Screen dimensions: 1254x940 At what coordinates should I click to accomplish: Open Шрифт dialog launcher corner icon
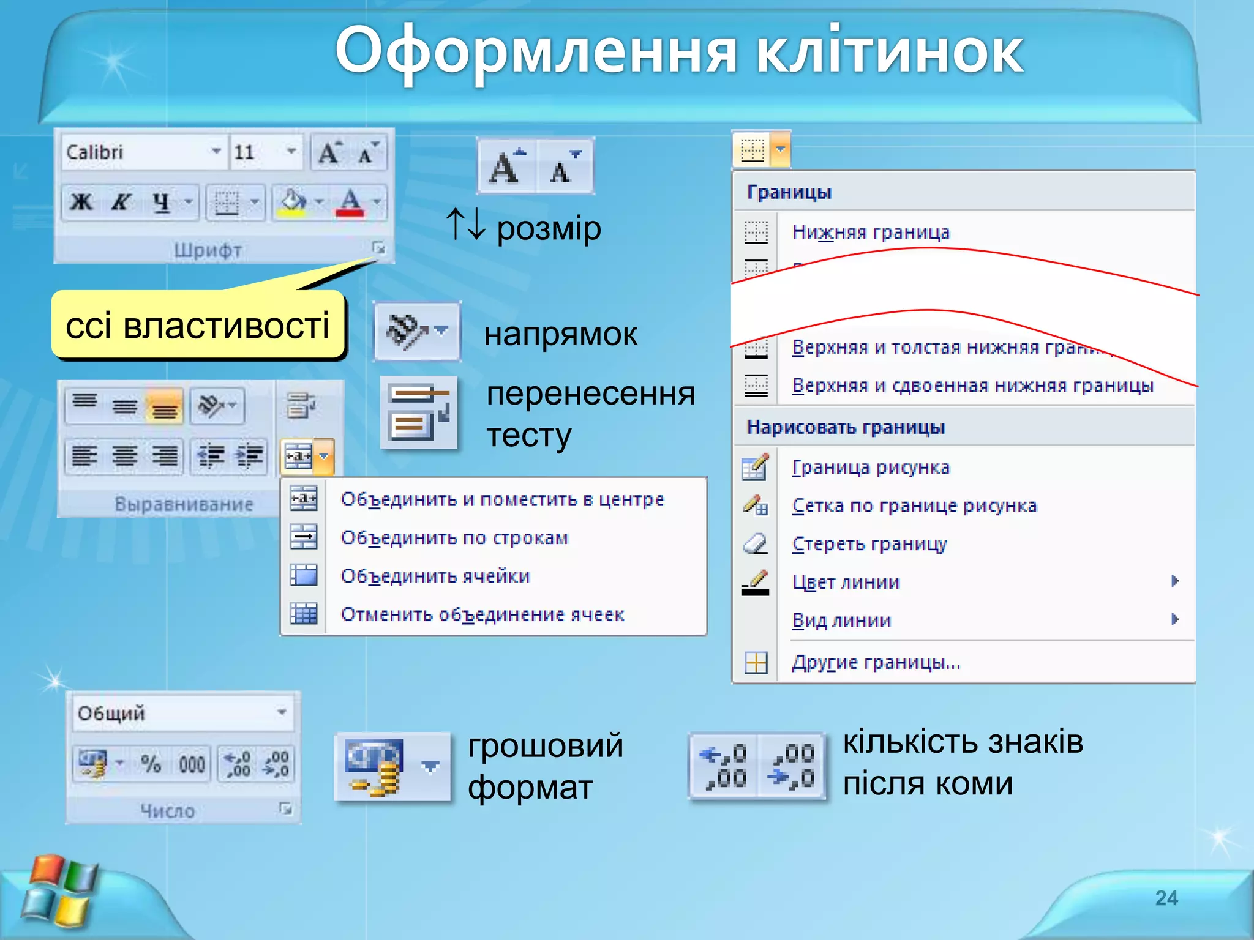(379, 248)
